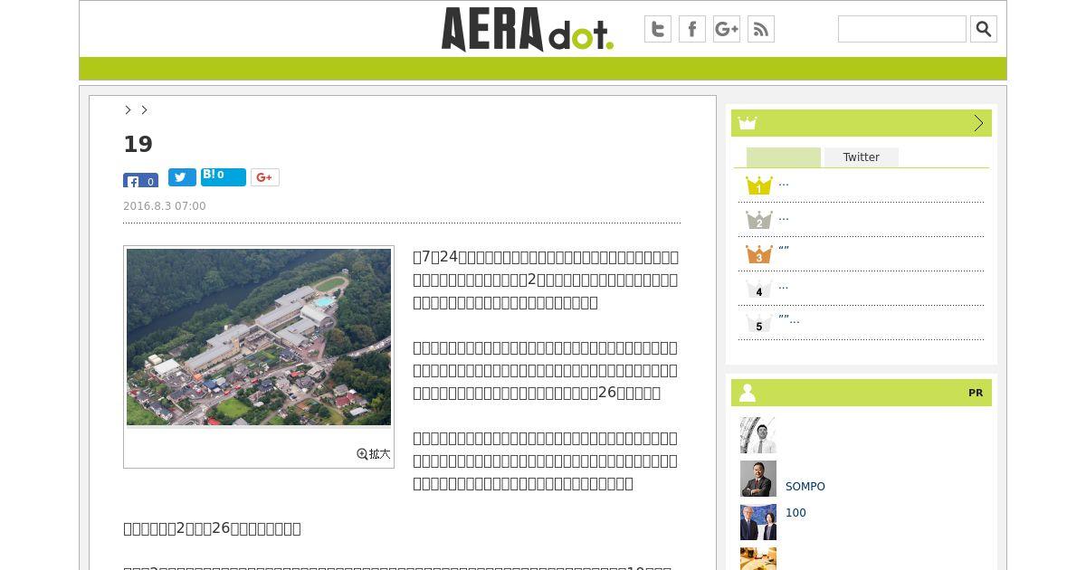Click the 100 PR link text

pos(795,513)
